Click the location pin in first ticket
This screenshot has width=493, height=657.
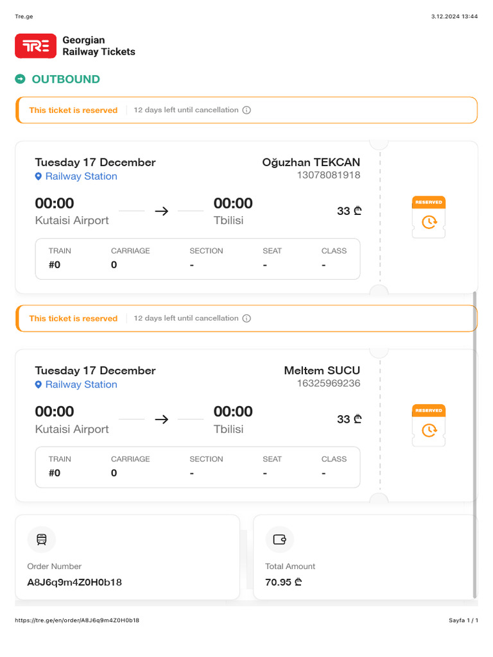(x=39, y=176)
